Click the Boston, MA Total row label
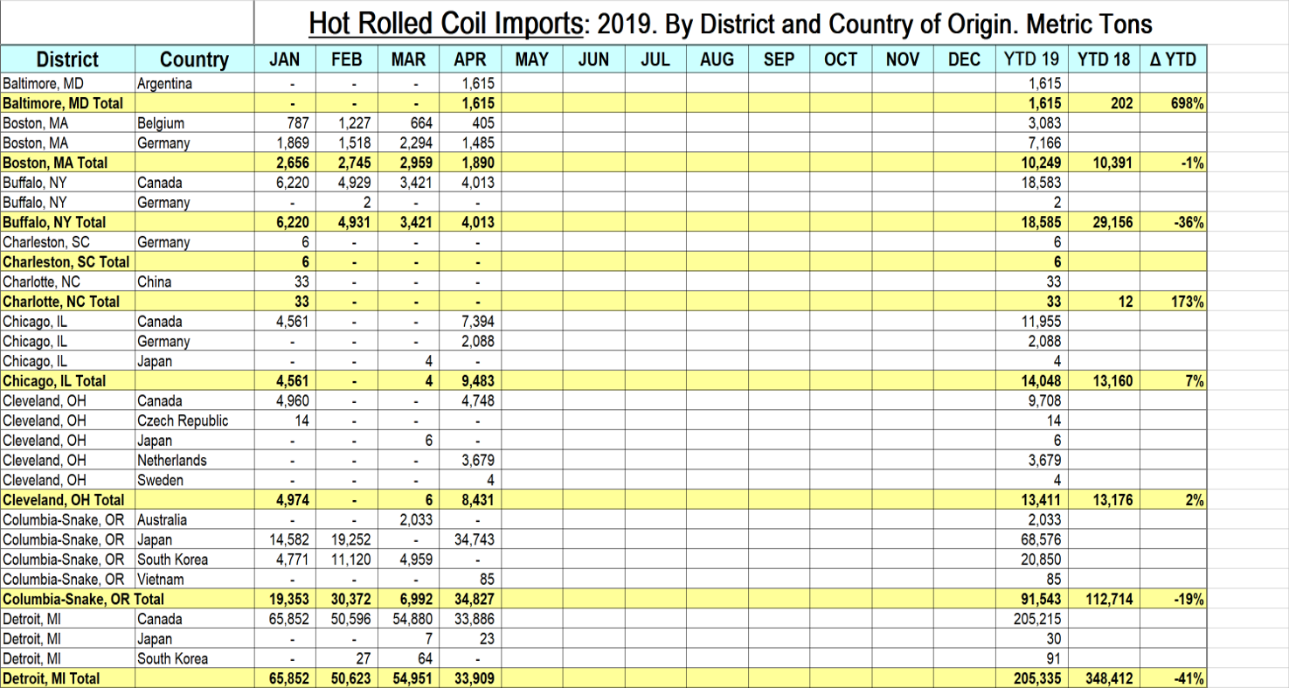Viewport: 1289px width, 688px height. pyautogui.click(x=56, y=163)
